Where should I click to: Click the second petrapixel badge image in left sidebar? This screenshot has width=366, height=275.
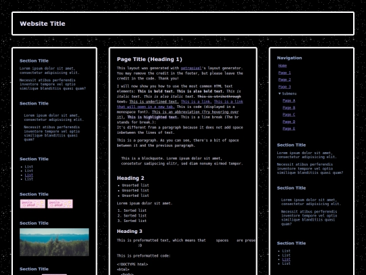(x=60, y=204)
